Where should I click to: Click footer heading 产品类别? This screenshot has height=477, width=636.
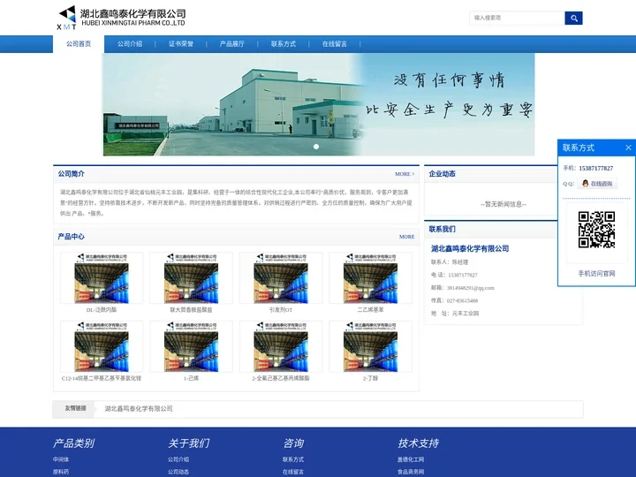(x=73, y=443)
